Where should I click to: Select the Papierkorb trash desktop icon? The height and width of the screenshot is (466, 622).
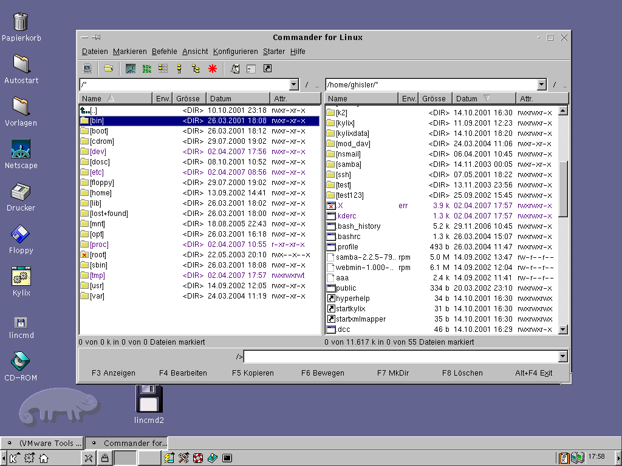click(21, 27)
